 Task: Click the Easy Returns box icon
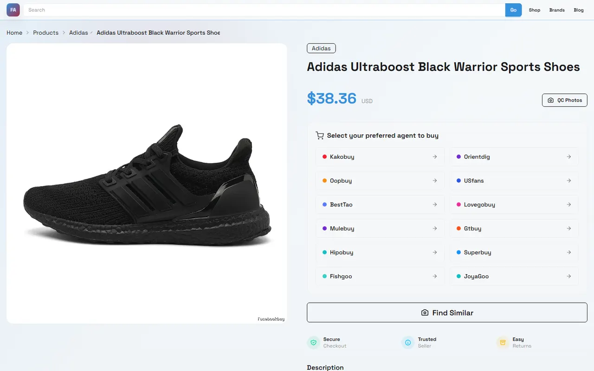pos(503,343)
